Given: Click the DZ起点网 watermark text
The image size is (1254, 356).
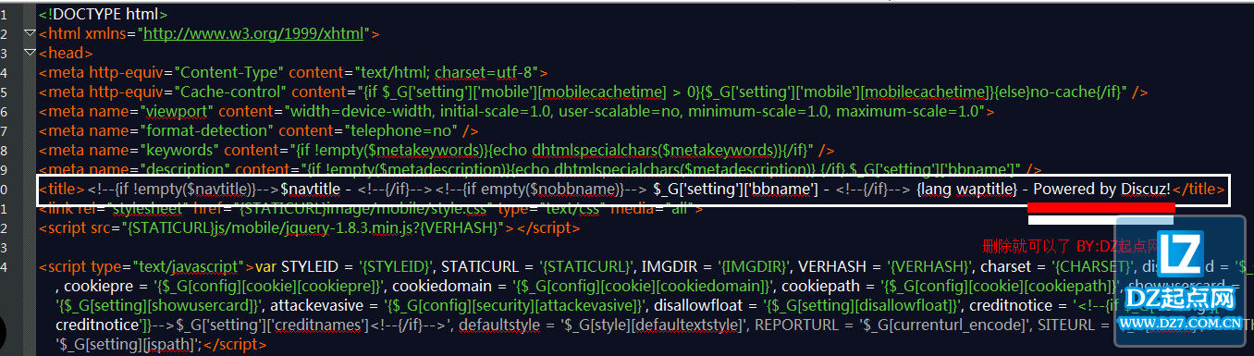Looking at the screenshot, I should (x=1181, y=301).
